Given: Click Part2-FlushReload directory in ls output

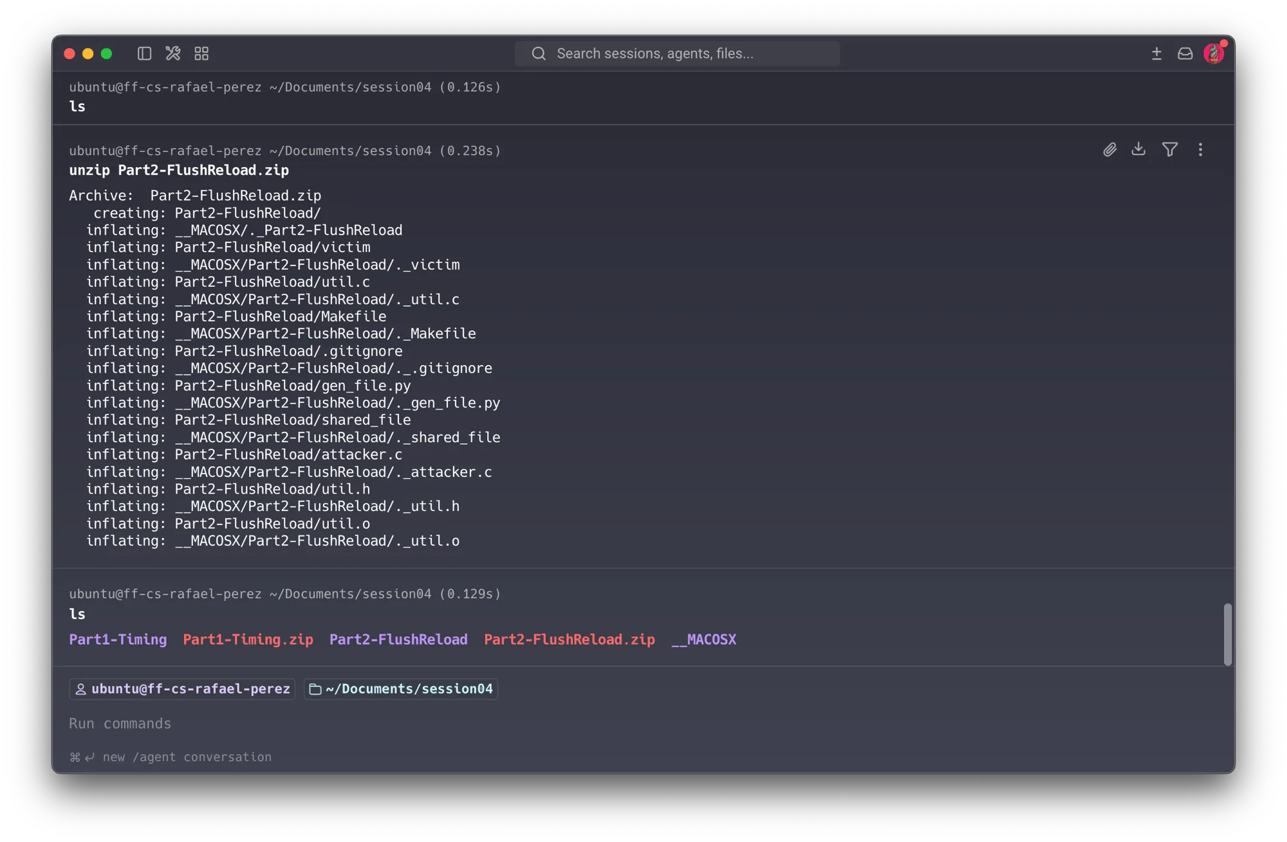Looking at the screenshot, I should pyautogui.click(x=398, y=639).
